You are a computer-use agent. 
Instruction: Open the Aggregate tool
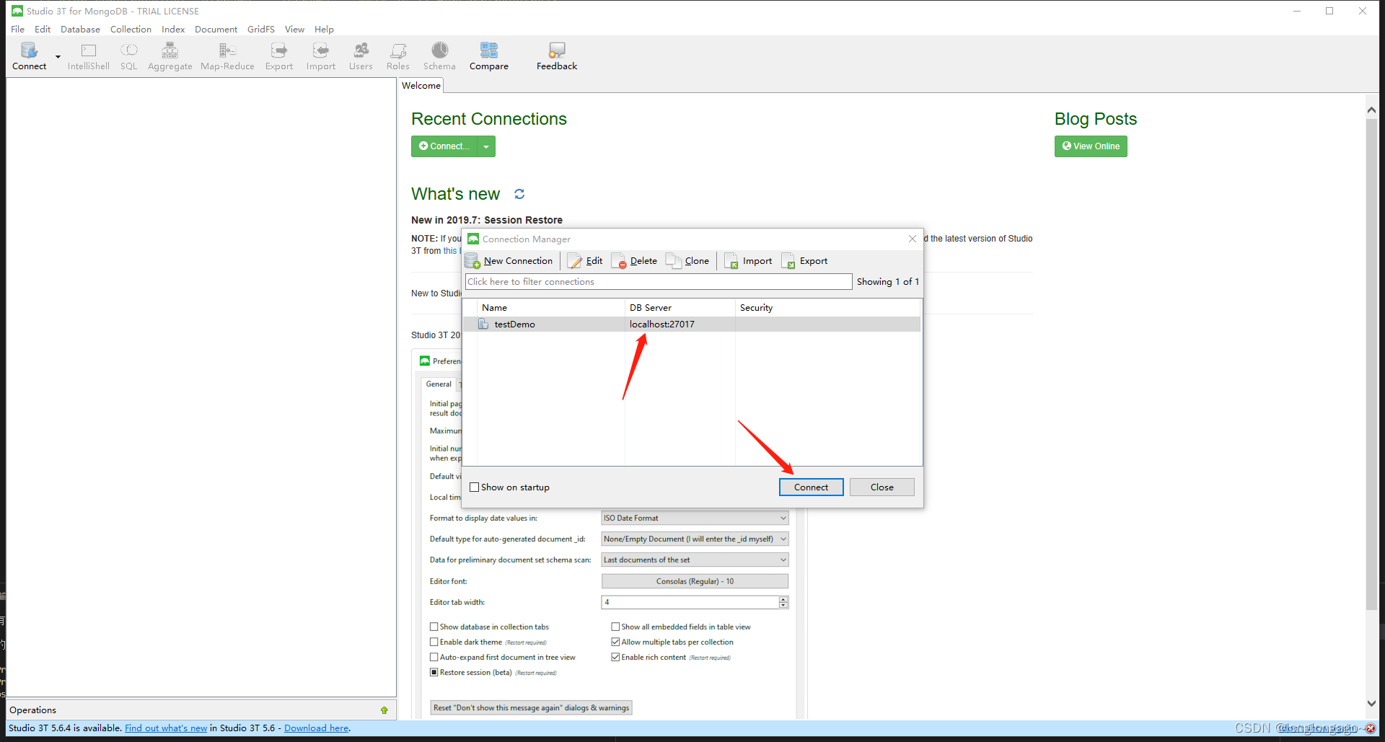(170, 56)
